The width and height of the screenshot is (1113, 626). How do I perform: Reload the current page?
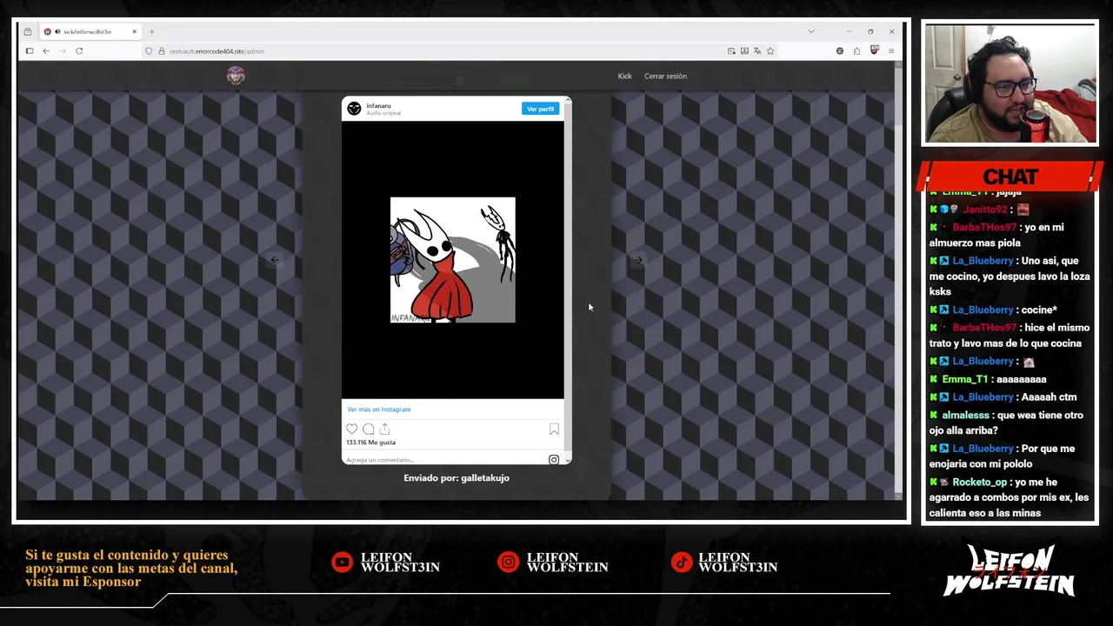coord(79,51)
